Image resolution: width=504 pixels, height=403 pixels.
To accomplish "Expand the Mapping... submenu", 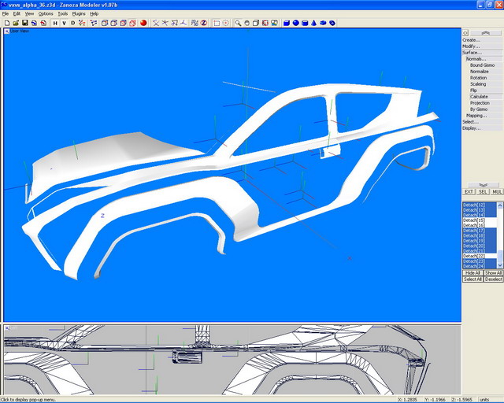I will coord(476,116).
